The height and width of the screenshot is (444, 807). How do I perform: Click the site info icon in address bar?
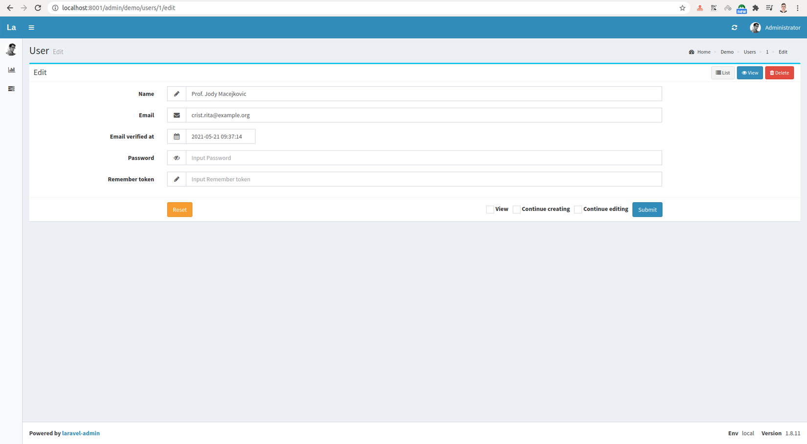click(55, 8)
